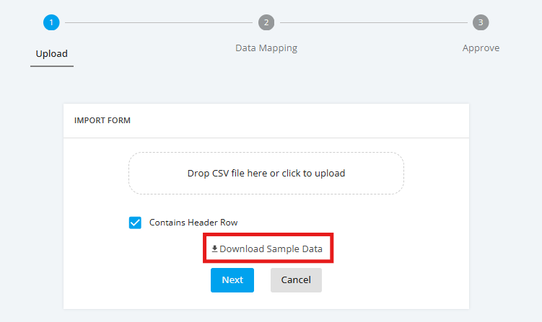Click the underline beneath the Upload label
Image resolution: width=542 pixels, height=322 pixels.
click(x=52, y=66)
